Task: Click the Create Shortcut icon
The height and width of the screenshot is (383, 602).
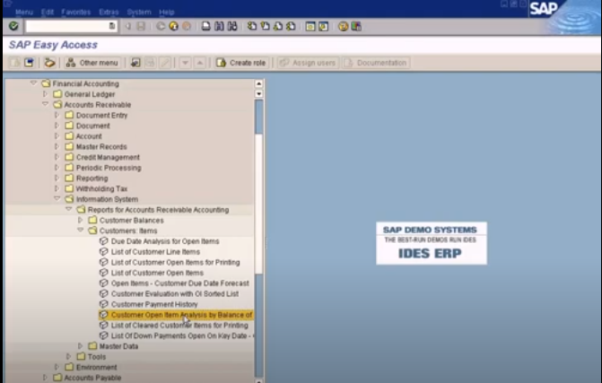Action: click(x=323, y=26)
